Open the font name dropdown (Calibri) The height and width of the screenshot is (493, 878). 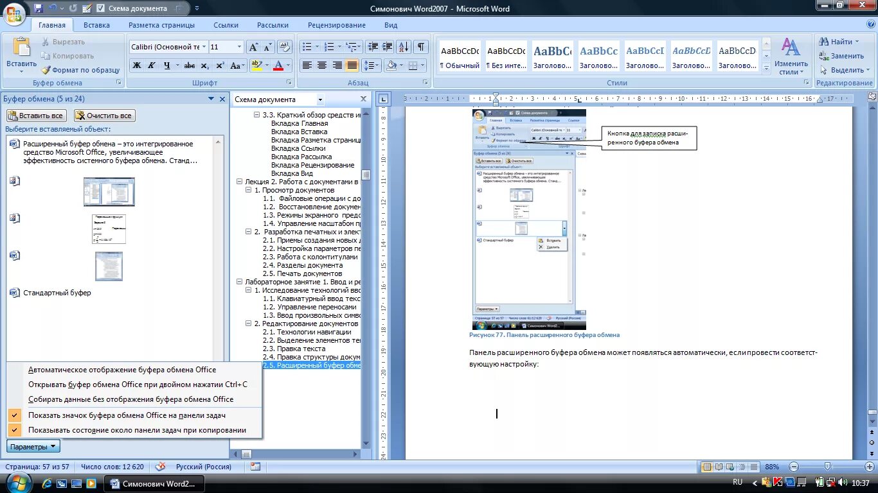tap(204, 47)
